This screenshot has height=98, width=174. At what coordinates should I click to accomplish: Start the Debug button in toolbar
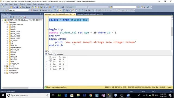click(x=43, y=10)
